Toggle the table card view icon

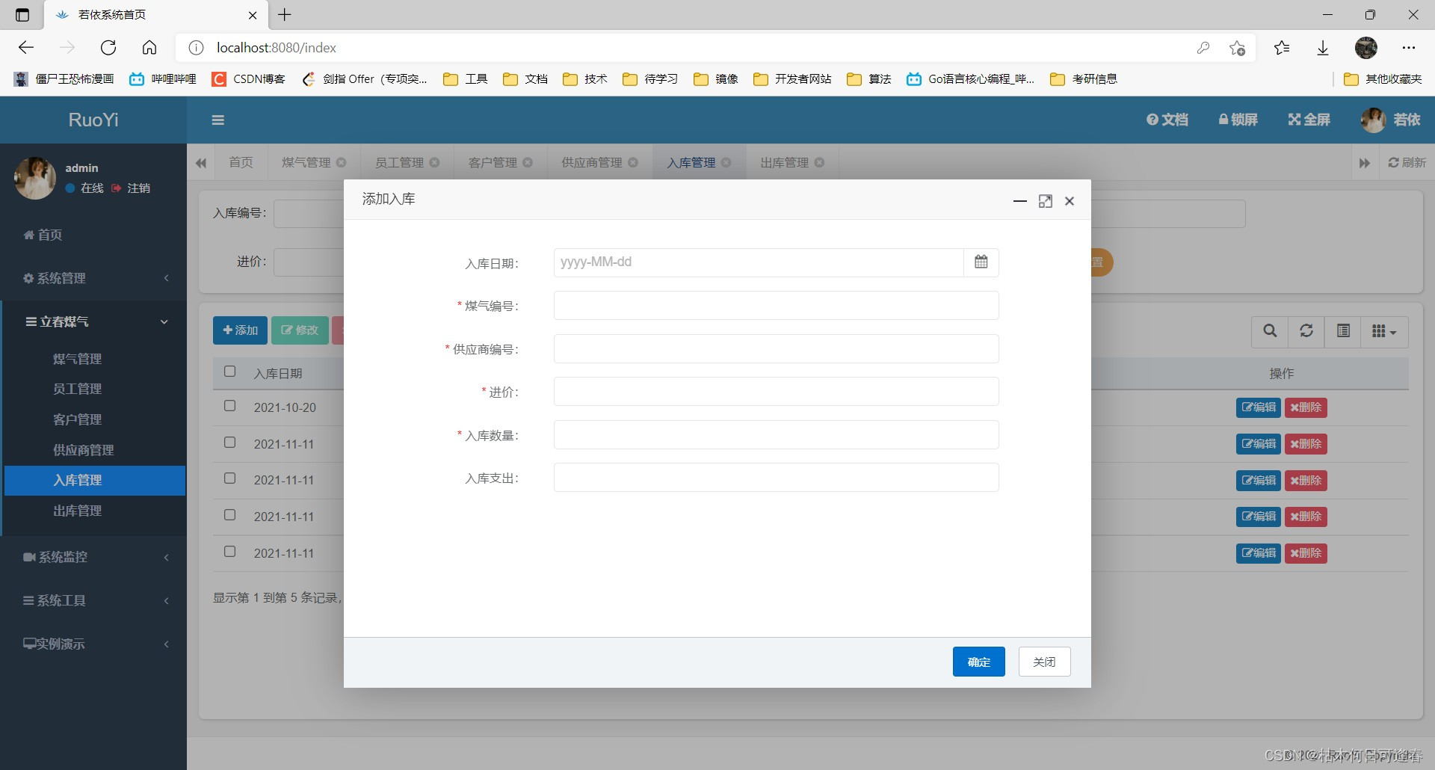(x=1343, y=331)
